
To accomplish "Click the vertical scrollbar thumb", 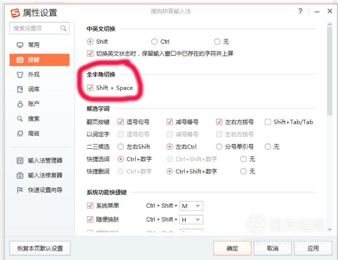I will tap(329, 71).
